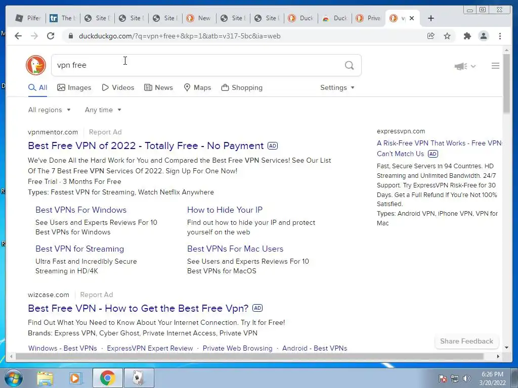
Task: Switch to the 'Priva' browser tab
Action: [368, 18]
